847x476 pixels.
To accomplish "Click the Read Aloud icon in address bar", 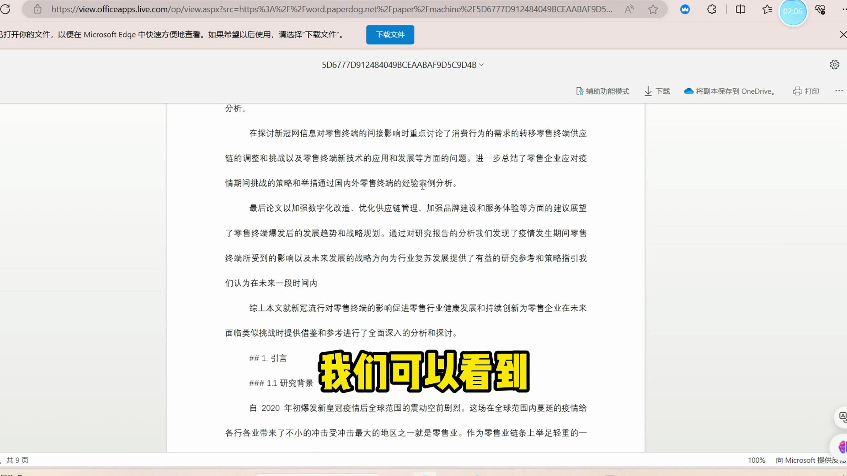I will pyautogui.click(x=629, y=9).
